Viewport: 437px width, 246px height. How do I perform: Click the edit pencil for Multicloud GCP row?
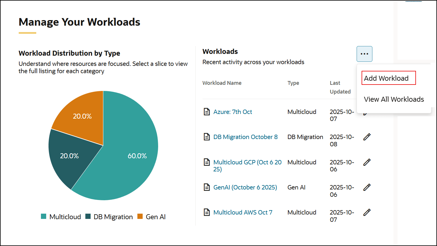coord(367,162)
